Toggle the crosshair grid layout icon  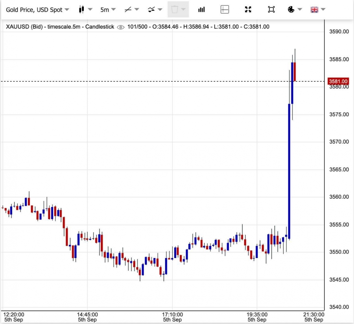[225, 9]
